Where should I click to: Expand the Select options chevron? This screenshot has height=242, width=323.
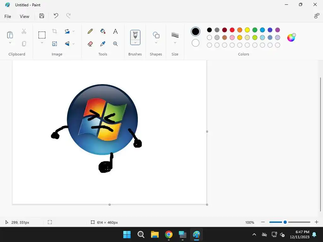coord(42,43)
